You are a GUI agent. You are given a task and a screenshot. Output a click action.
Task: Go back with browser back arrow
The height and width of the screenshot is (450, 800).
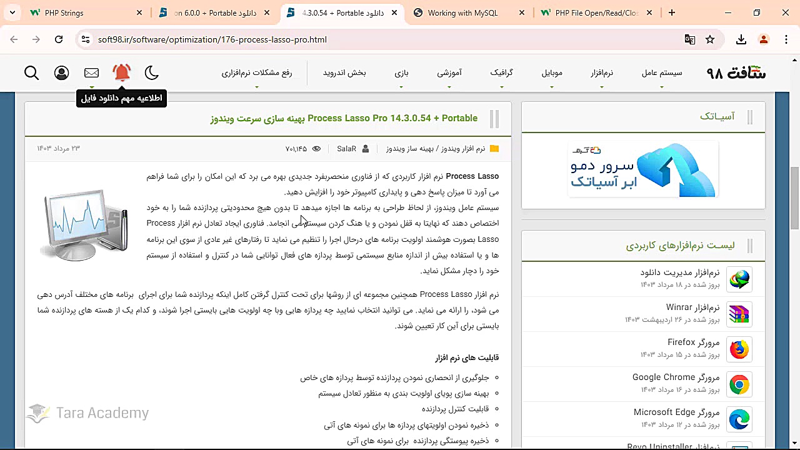pyautogui.click(x=14, y=39)
